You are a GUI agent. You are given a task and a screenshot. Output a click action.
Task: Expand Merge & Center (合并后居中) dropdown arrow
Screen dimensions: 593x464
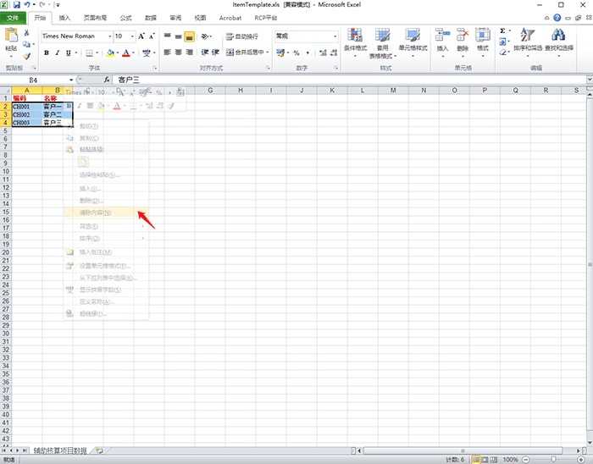click(268, 52)
